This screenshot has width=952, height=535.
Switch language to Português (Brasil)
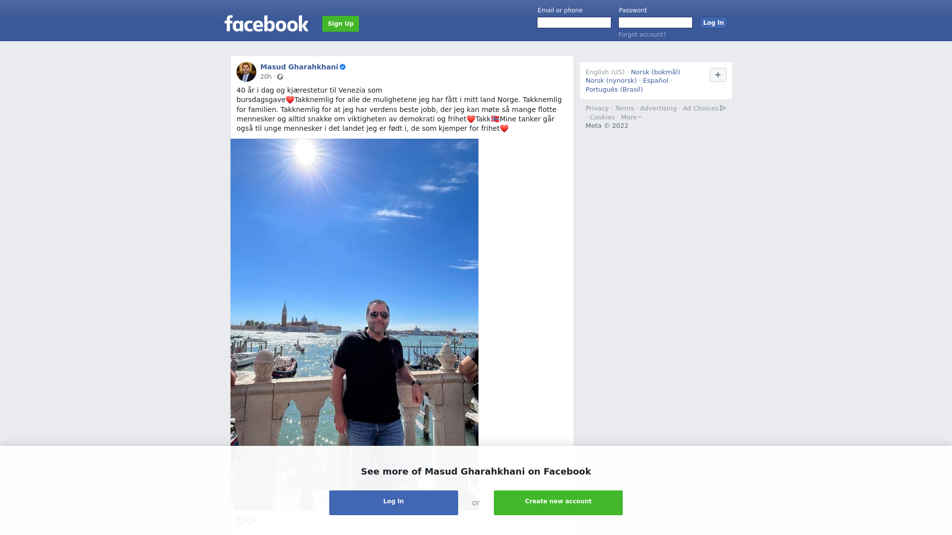614,90
